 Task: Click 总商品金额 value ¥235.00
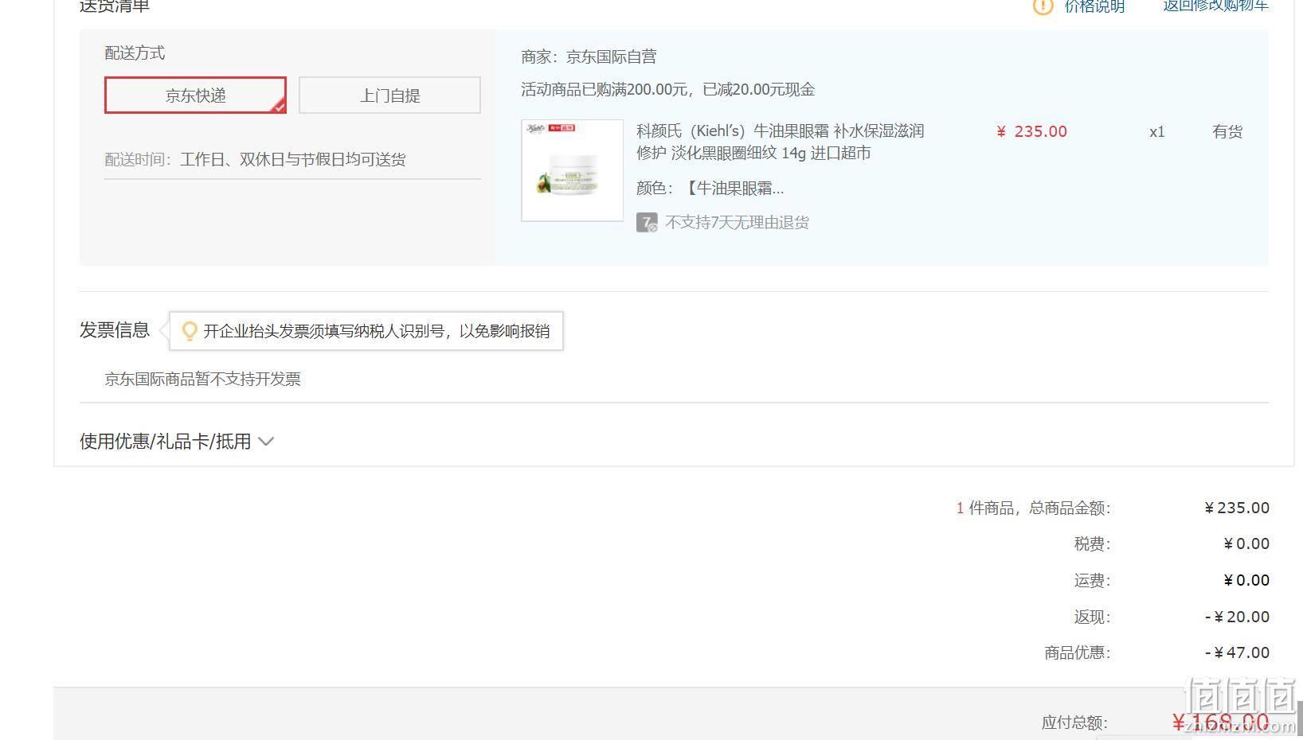tap(1237, 508)
